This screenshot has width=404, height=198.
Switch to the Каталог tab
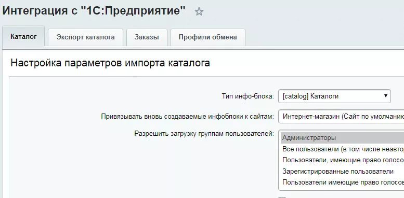[23, 36]
